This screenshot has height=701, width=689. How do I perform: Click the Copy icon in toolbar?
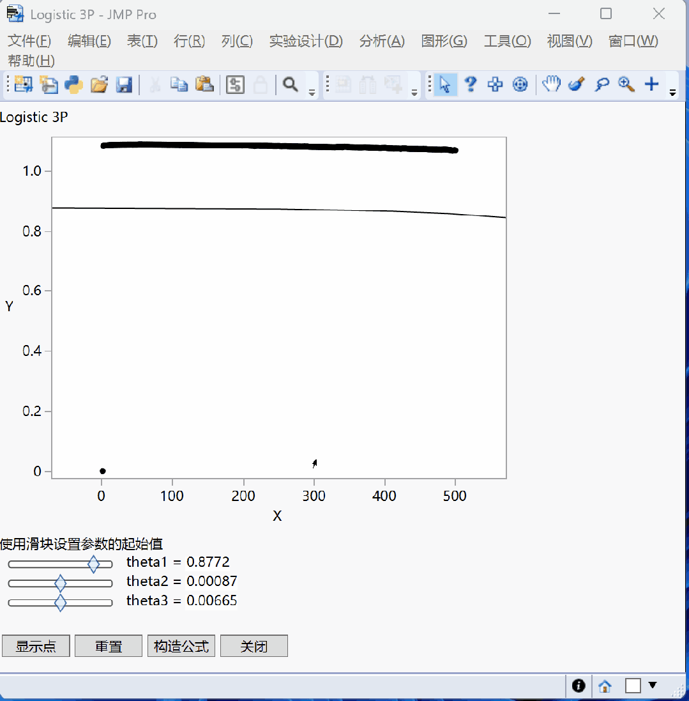tap(179, 84)
